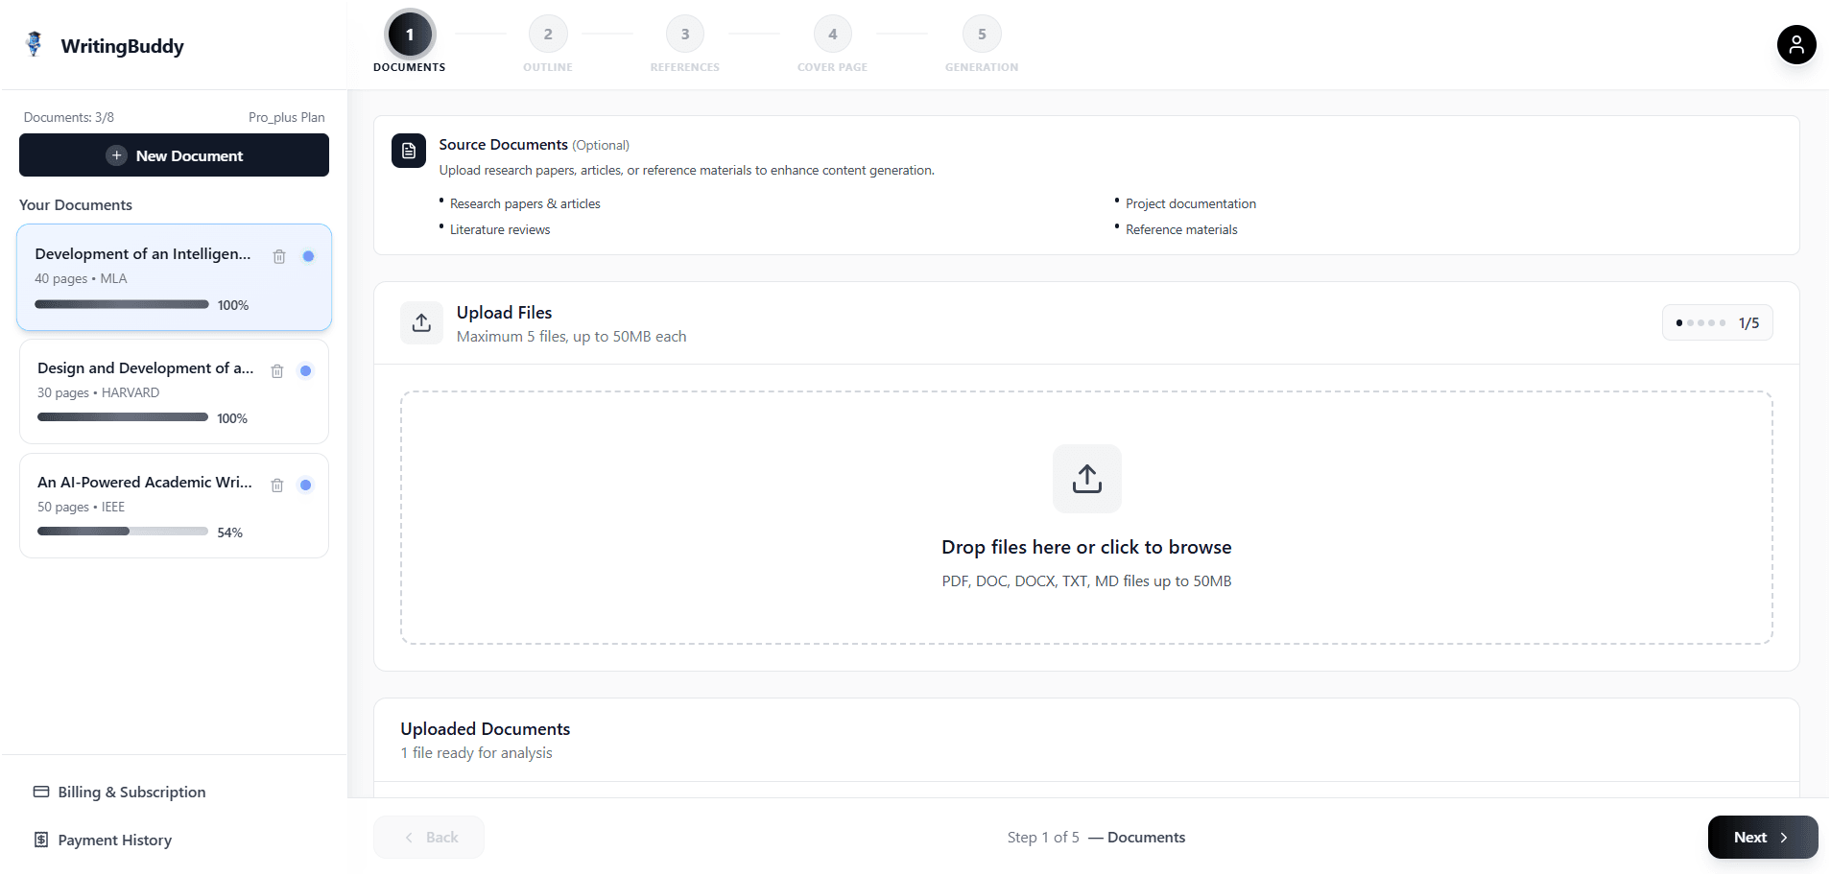Select the DOCUMENTS step indicator

409,34
